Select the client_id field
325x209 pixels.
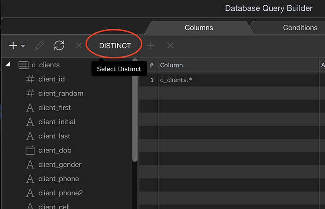(51, 79)
